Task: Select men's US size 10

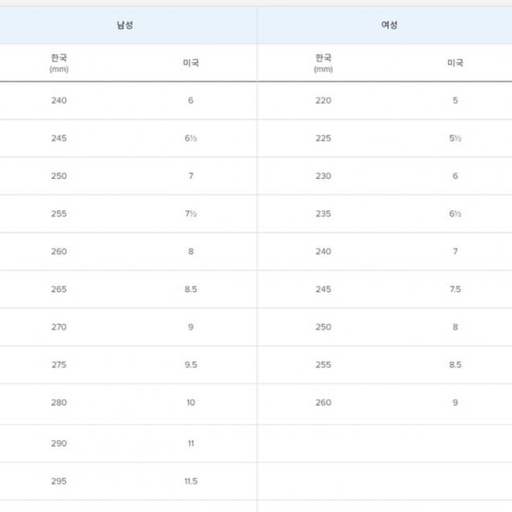Action: (x=191, y=403)
